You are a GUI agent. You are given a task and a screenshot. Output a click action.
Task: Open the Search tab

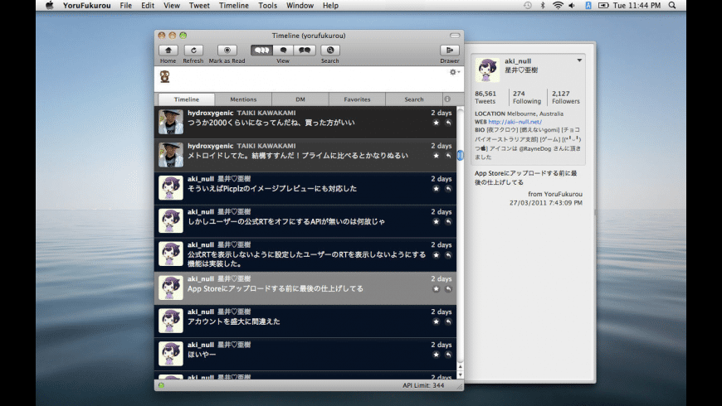(414, 99)
